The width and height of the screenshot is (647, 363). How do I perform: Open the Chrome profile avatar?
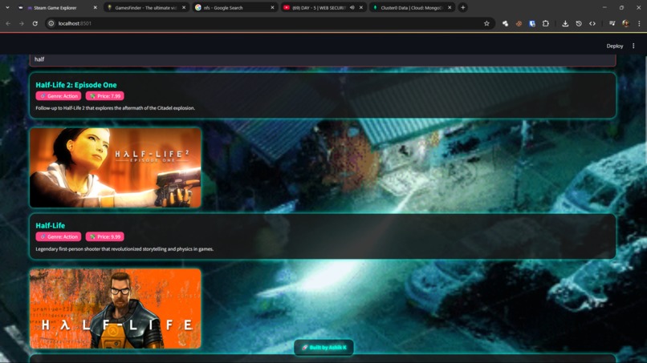pos(625,23)
